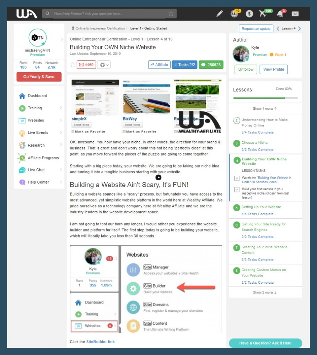Click the play icon over lesson text

[x=158, y=177]
